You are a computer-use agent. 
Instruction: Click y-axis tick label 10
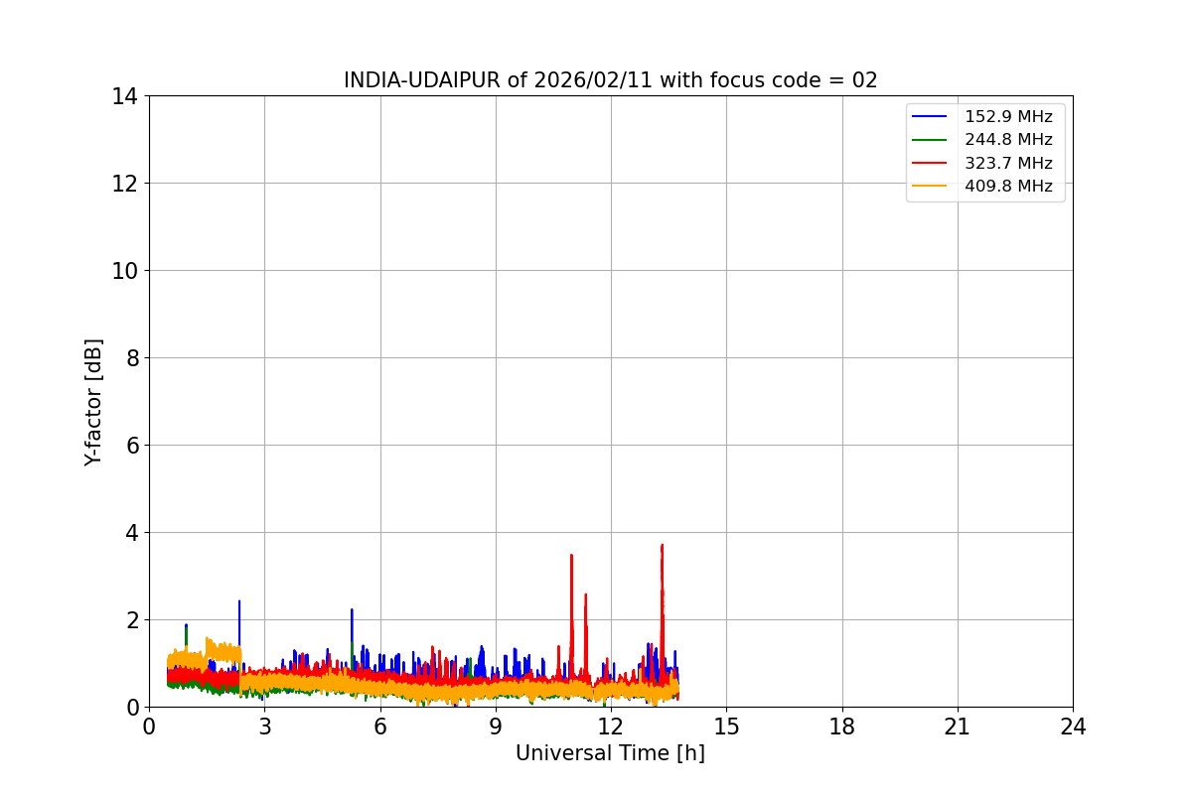point(125,271)
